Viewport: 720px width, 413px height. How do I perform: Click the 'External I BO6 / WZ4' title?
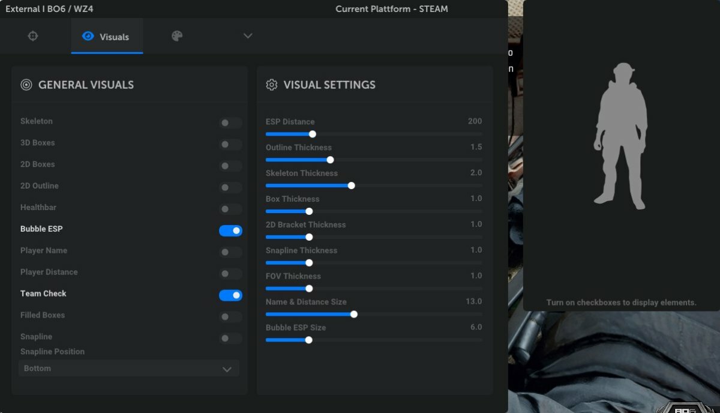click(49, 9)
